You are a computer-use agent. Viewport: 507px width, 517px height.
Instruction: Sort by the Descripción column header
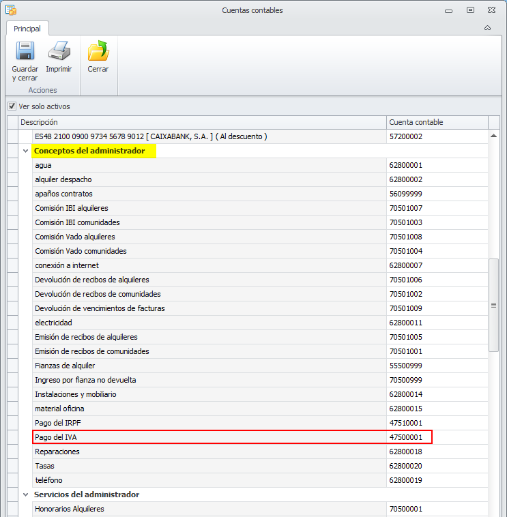click(202, 122)
